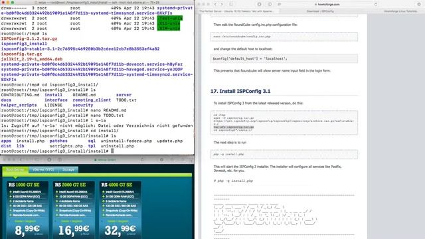The image size is (425, 239).
Task: Open 'The Perfect Server - Ubuntu' tab
Action: coord(236,11)
